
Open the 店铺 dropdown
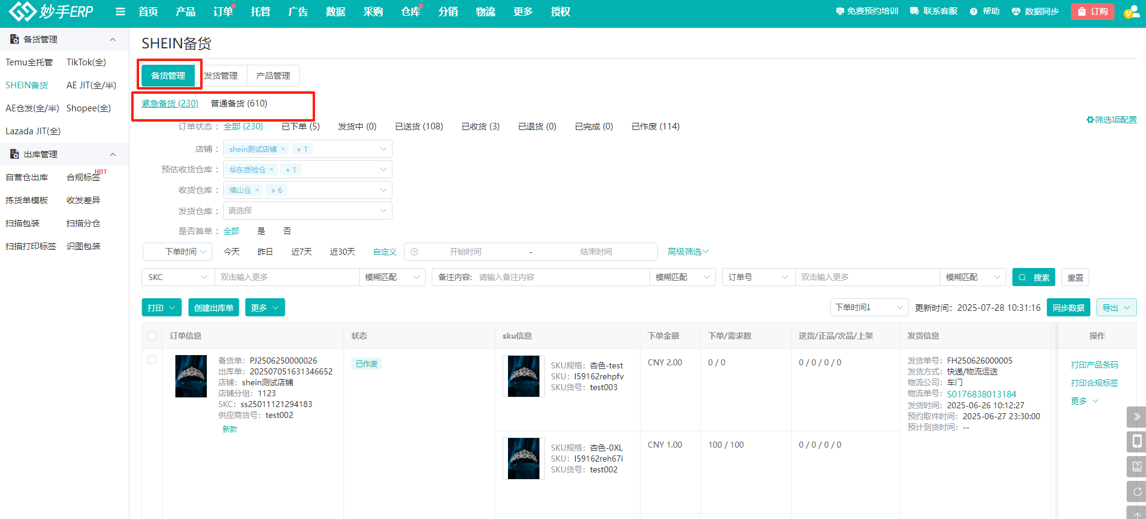coord(308,149)
